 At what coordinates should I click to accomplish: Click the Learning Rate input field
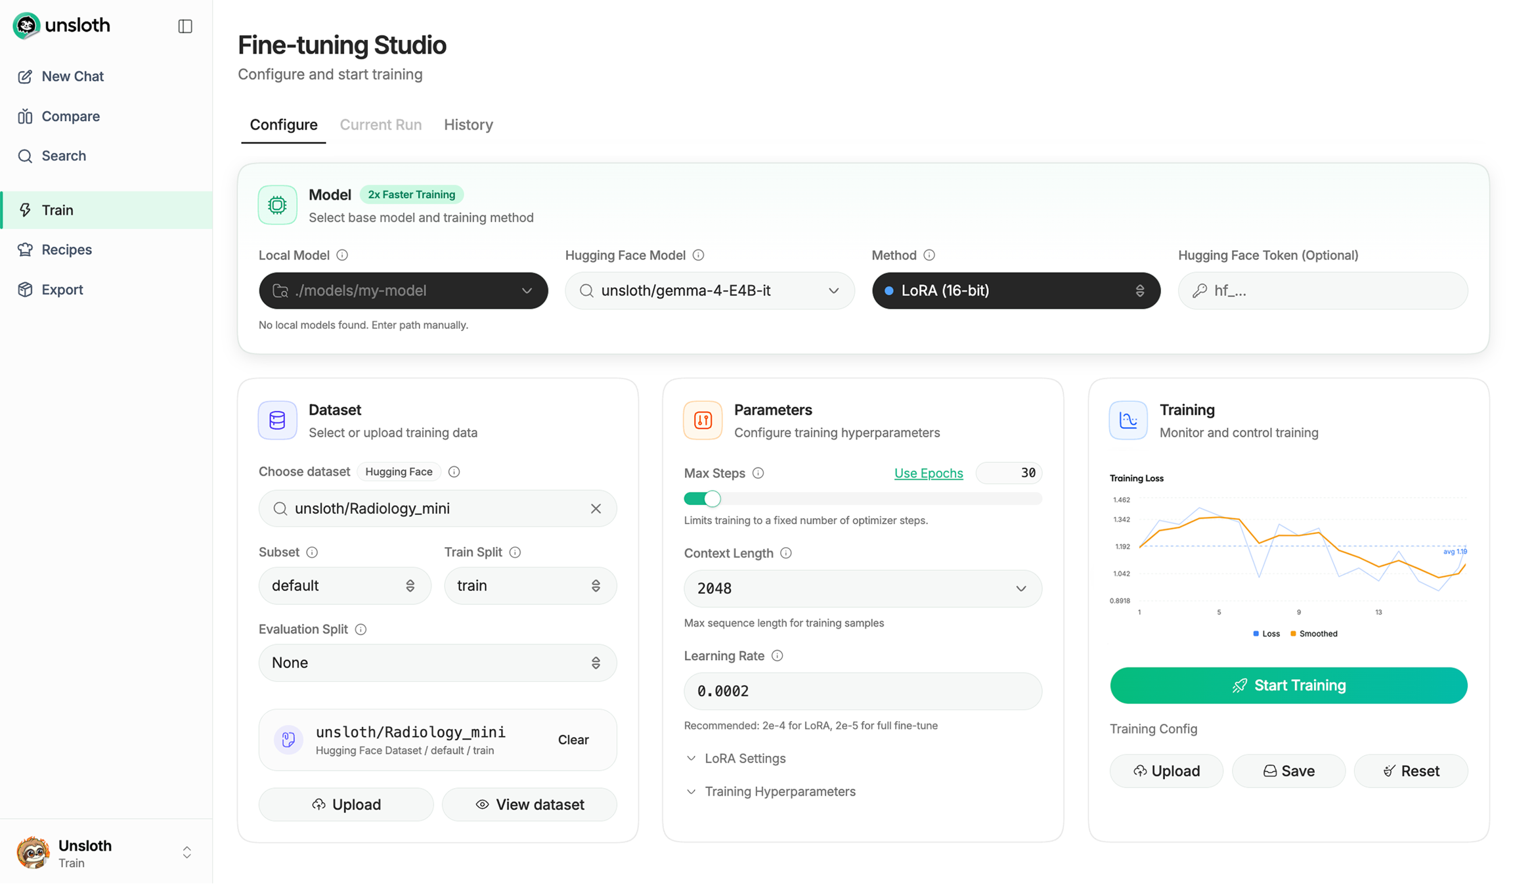click(863, 691)
